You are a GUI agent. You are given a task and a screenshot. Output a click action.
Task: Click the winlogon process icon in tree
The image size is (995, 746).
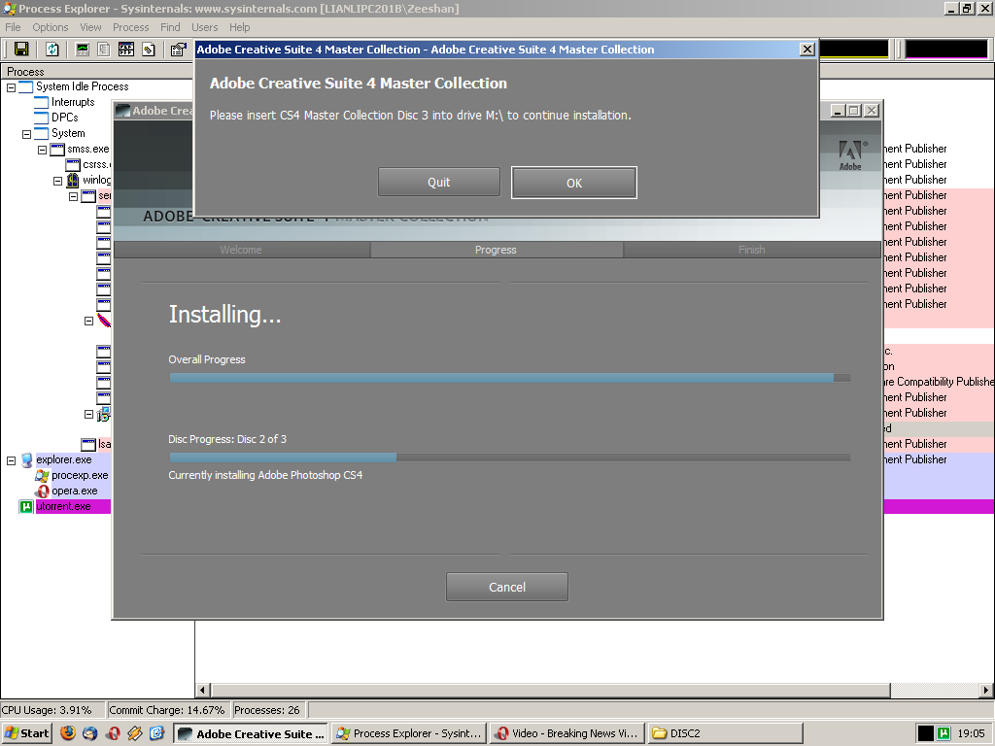click(x=73, y=180)
